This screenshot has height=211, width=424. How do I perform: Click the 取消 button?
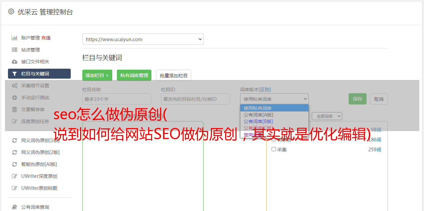[379, 99]
